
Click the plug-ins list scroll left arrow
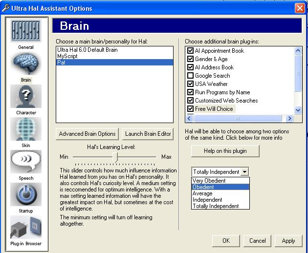(189, 118)
